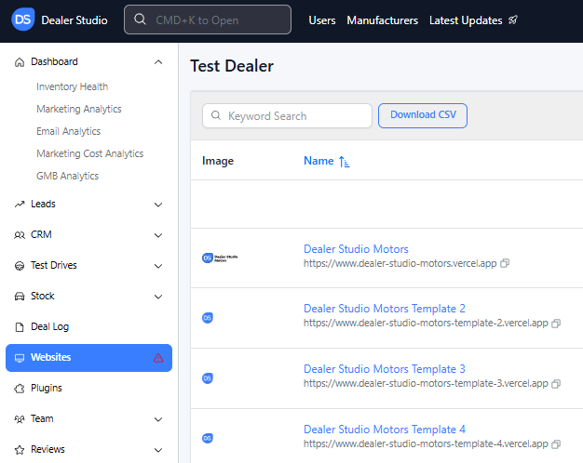Copy the Template 3 website URL
Screen dimensions: 583x463
click(556, 383)
